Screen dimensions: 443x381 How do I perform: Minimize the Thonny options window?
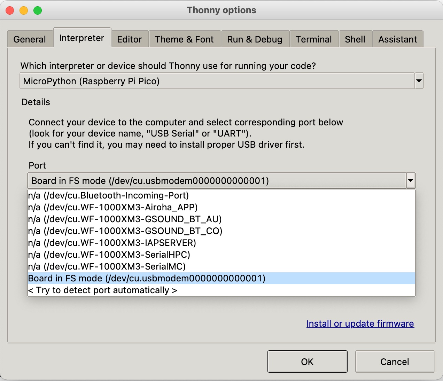24,10
